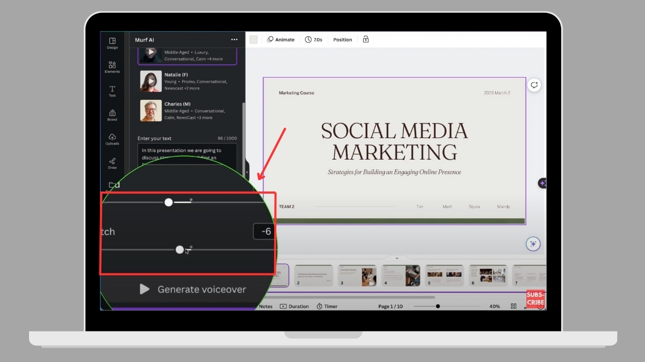Select the Draw tool
Viewport: 645px width, 362px height.
tap(112, 163)
